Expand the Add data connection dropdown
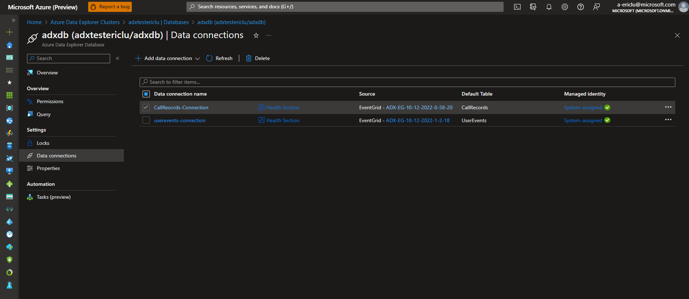689x299 pixels. click(x=167, y=58)
